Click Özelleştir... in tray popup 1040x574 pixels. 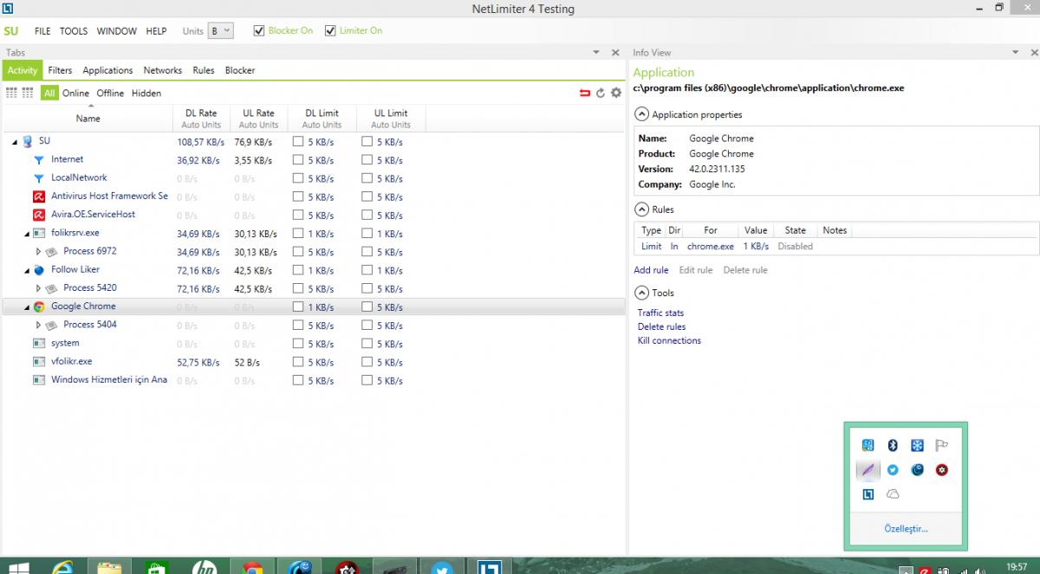(x=906, y=529)
